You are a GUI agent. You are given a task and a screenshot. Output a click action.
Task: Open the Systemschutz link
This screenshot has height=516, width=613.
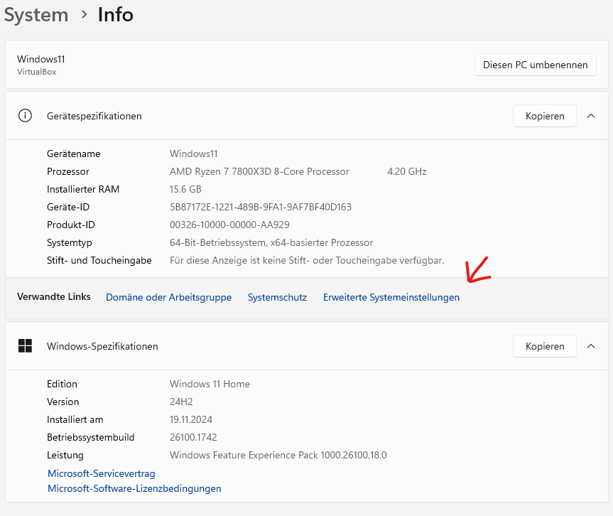(x=277, y=297)
